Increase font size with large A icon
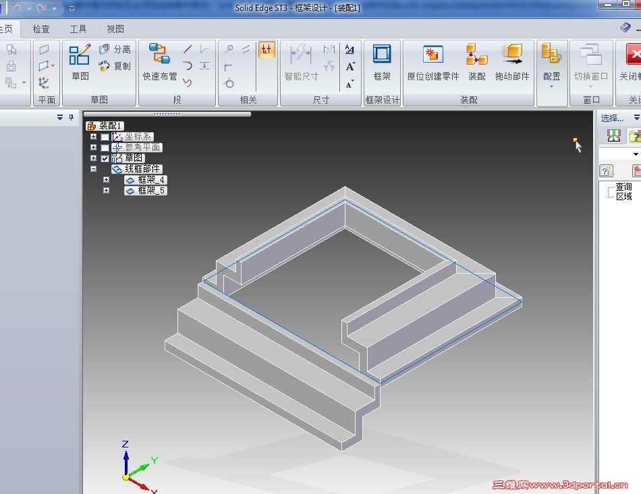Viewport: 641px width, 494px height. pyautogui.click(x=350, y=67)
